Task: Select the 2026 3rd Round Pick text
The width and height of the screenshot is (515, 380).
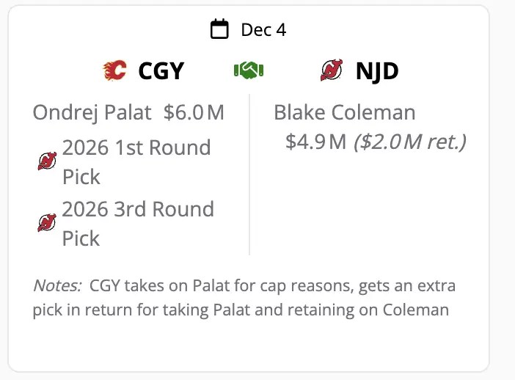Action: (138, 223)
